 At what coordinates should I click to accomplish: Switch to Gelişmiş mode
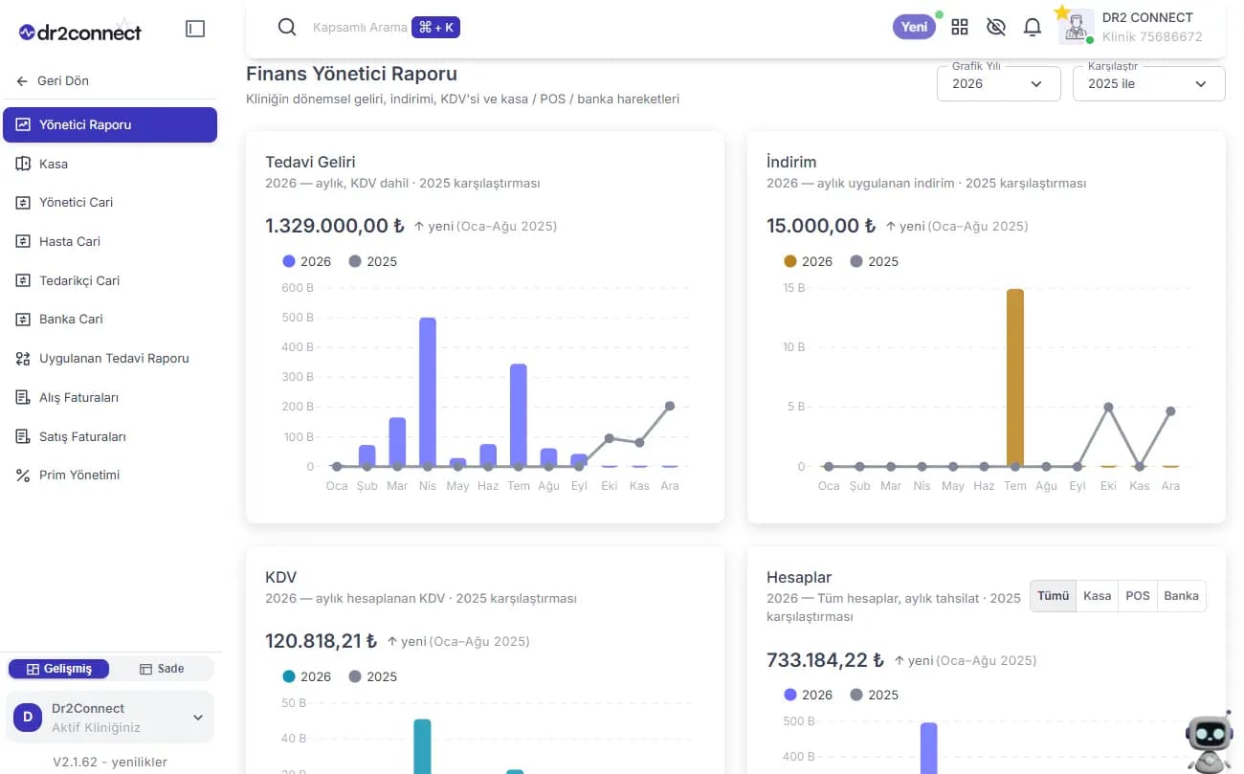[x=58, y=669]
